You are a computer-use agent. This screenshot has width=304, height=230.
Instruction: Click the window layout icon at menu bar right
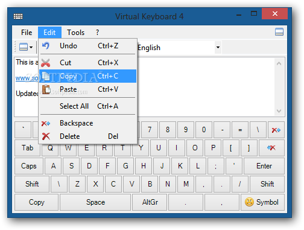[x=279, y=32]
